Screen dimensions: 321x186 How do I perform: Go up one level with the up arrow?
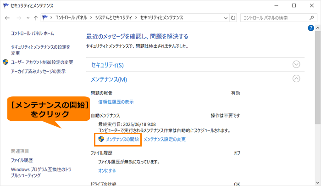pos(36,18)
